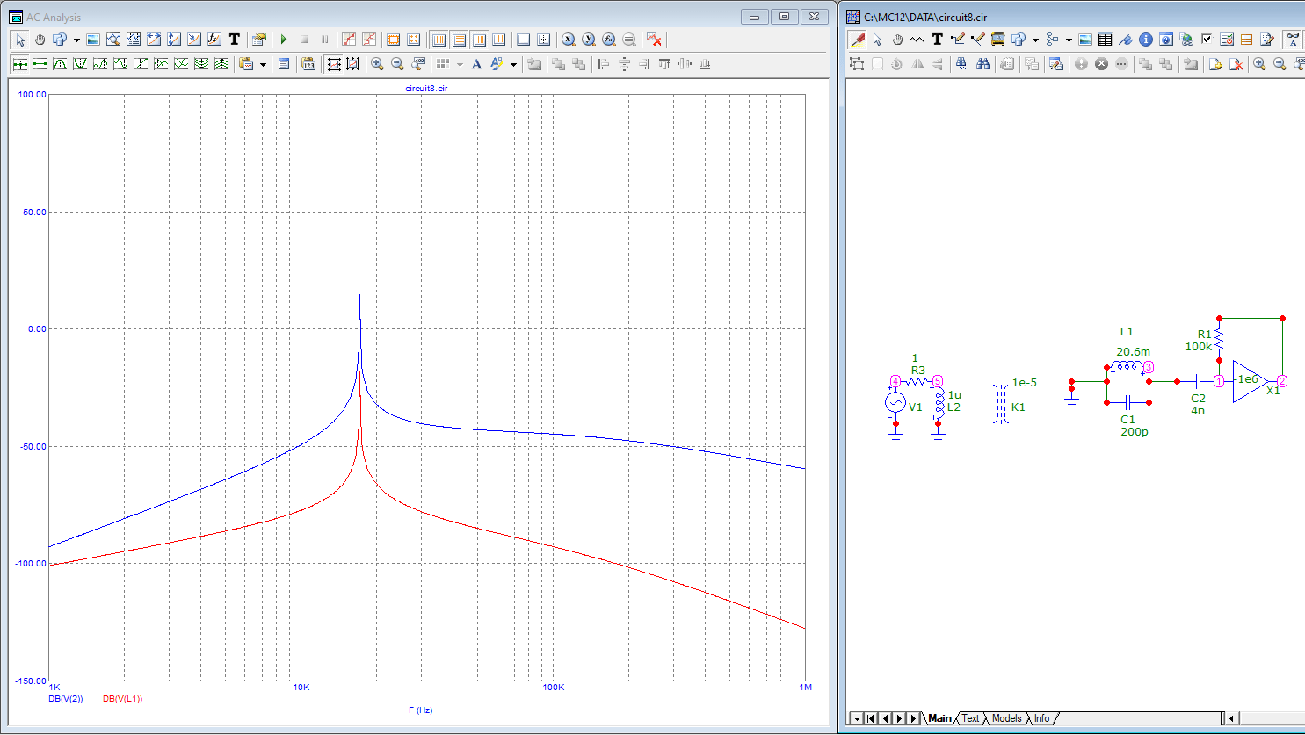
Task: Open the clipboard paste dropdown arrow in AC Analysis
Action: pos(263,64)
